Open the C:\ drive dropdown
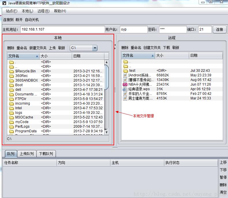 click(95, 48)
